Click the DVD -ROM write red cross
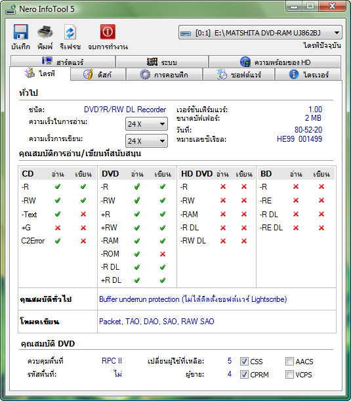The image size is (351, 401). (163, 254)
